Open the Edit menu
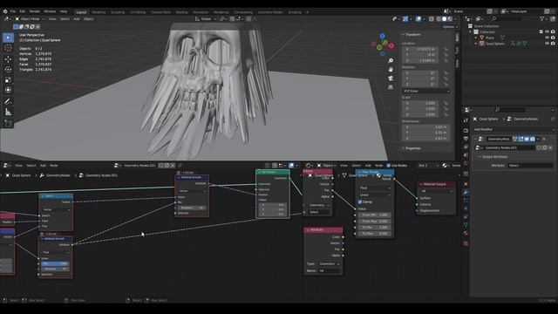Viewport: 558px width, 314px height. pyautogui.click(x=23, y=11)
